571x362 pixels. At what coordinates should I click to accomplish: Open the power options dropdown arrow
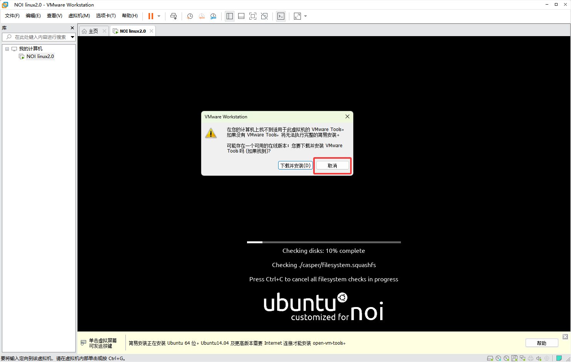click(x=159, y=16)
